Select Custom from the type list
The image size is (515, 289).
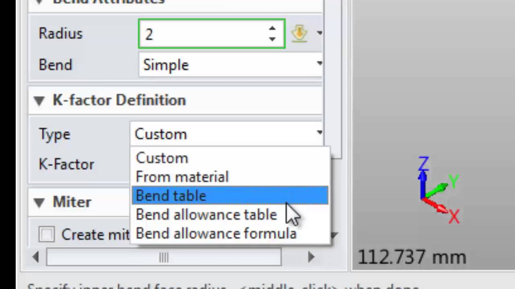[162, 158]
